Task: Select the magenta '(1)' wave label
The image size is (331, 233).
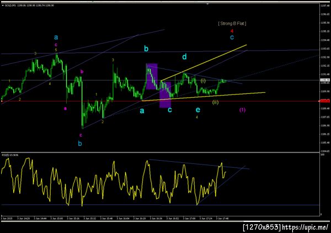Action: click(242, 110)
